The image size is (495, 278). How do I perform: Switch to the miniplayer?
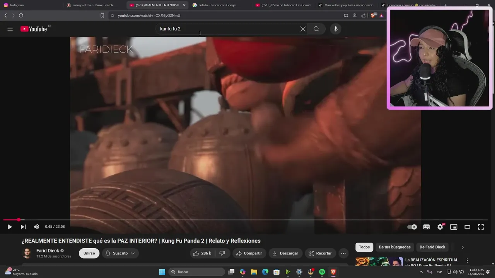pyautogui.click(x=454, y=227)
